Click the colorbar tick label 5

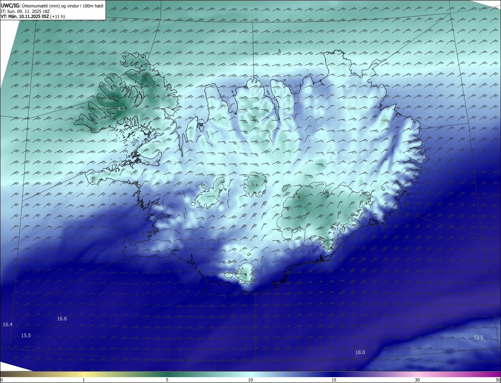click(x=167, y=380)
